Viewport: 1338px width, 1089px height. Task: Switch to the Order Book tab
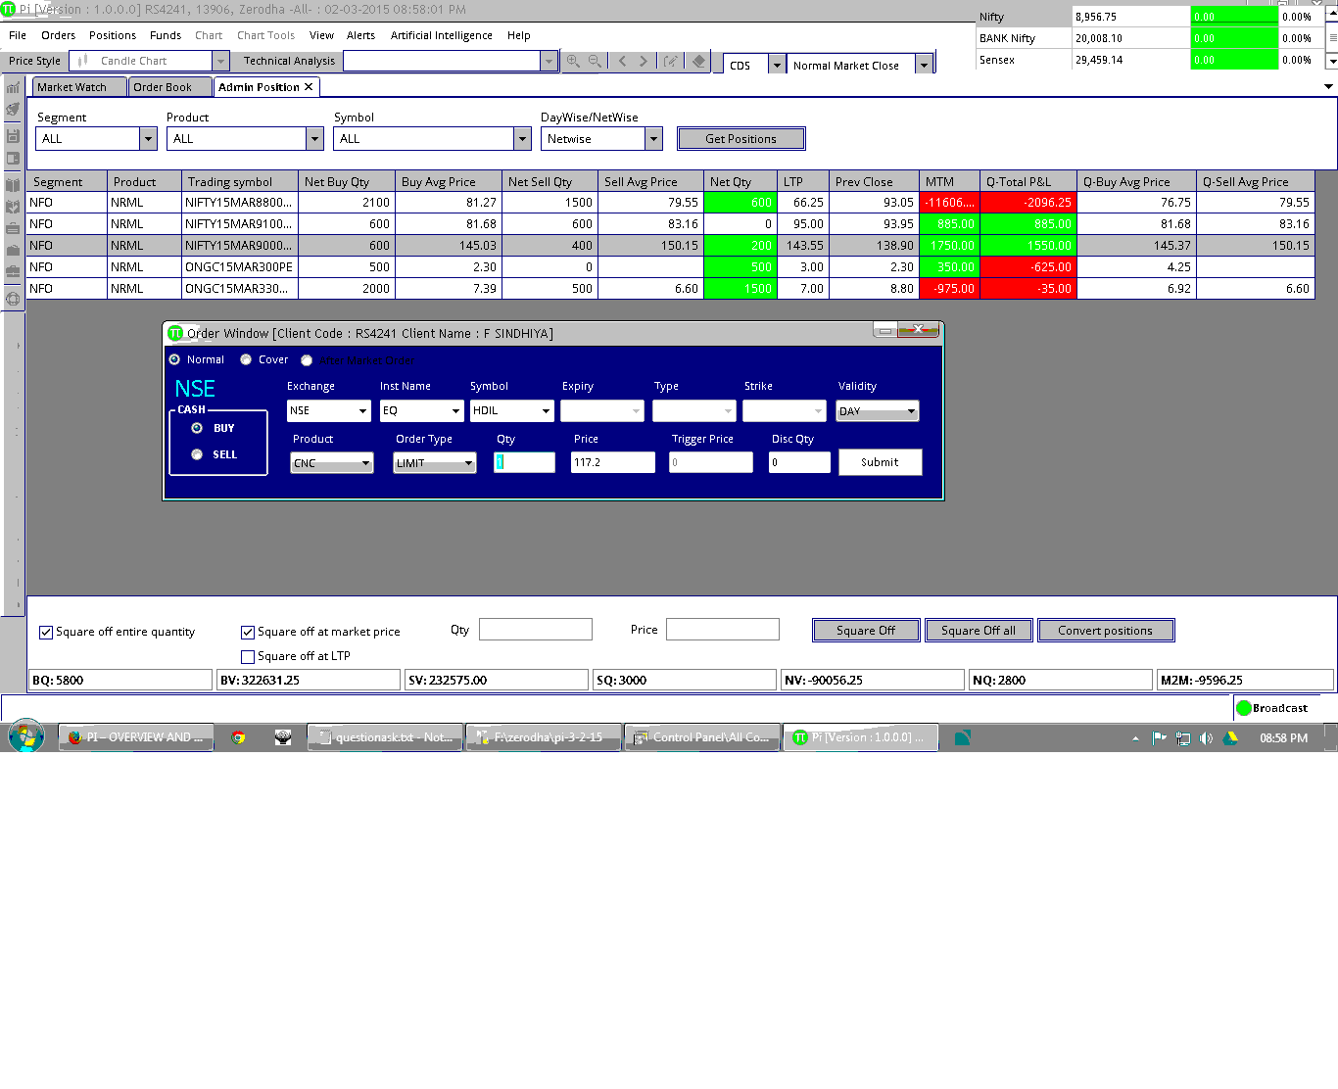[x=163, y=87]
